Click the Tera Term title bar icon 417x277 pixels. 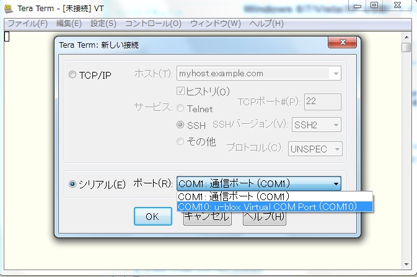[9, 9]
